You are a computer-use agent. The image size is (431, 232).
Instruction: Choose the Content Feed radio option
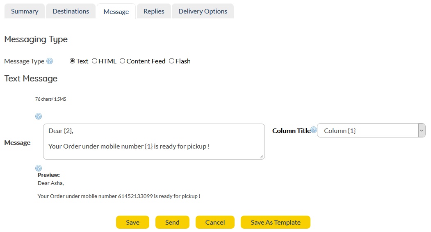(122, 61)
